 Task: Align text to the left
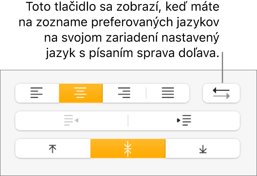37,93
